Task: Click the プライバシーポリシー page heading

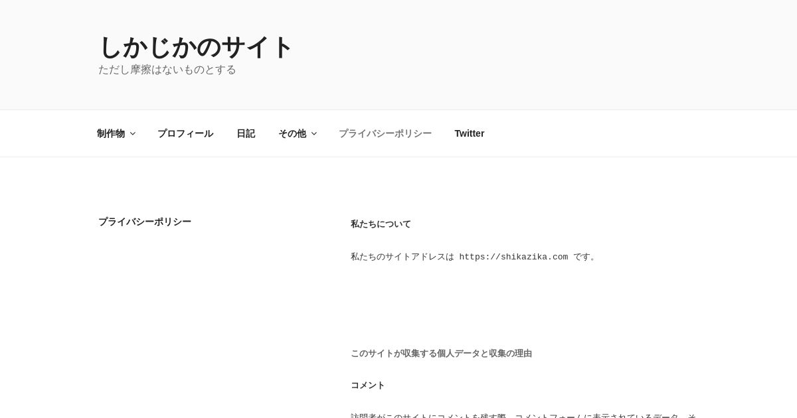Action: (x=145, y=222)
